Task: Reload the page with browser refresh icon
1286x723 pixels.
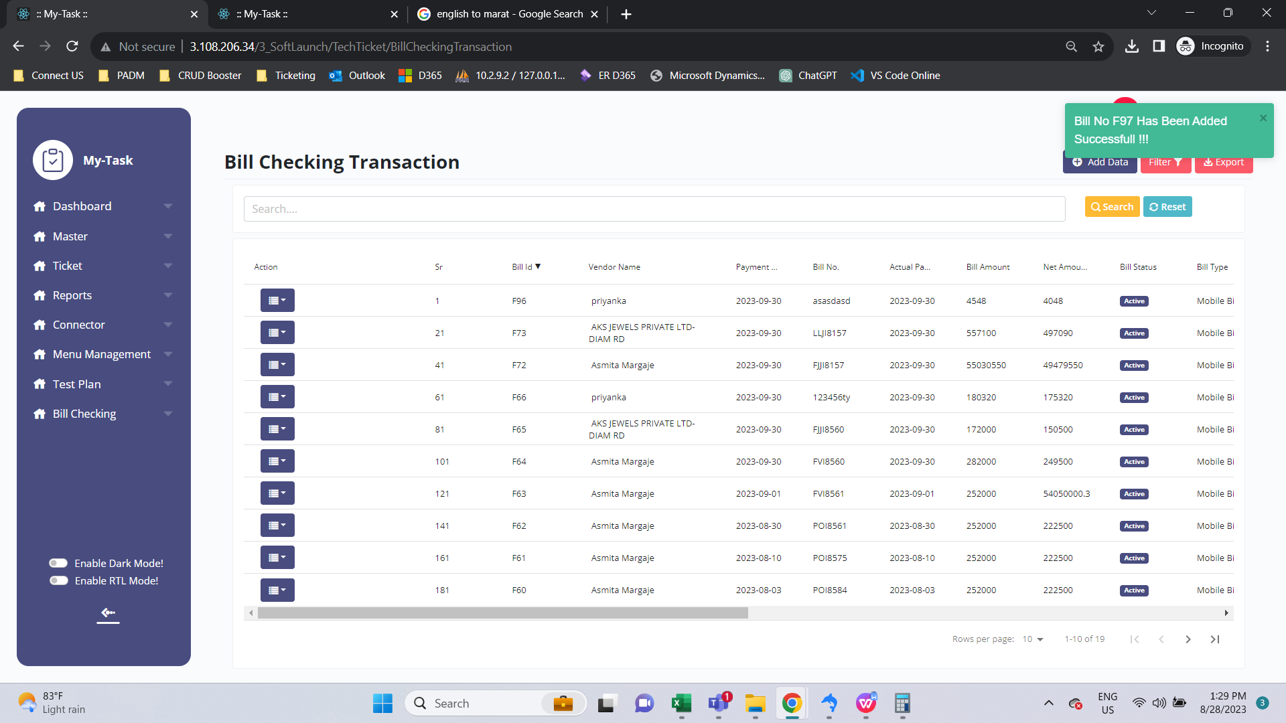Action: [72, 46]
